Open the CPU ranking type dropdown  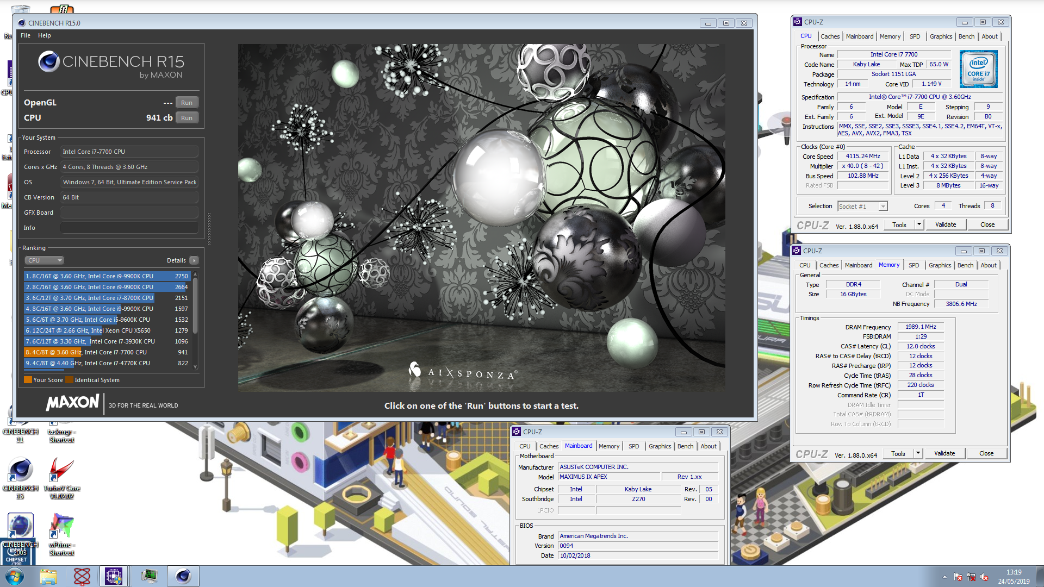pos(45,260)
